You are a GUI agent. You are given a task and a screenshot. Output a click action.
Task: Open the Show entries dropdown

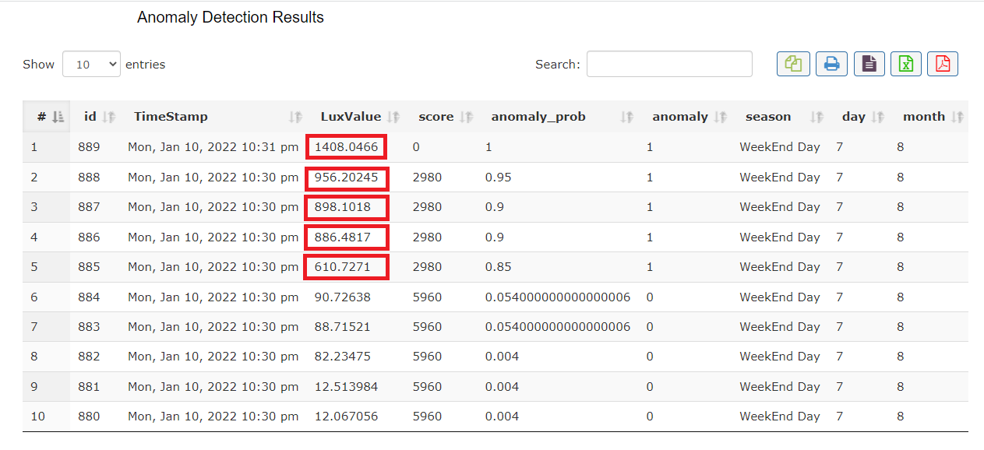coord(91,65)
